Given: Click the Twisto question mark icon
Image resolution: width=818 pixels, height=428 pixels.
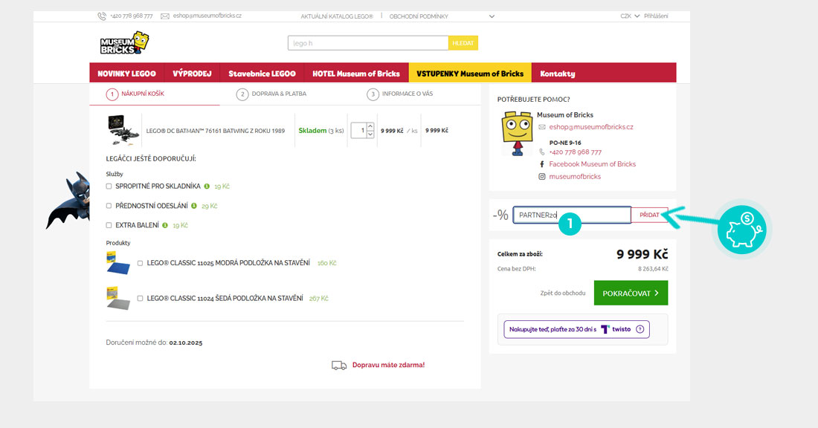Looking at the screenshot, I should tap(640, 329).
